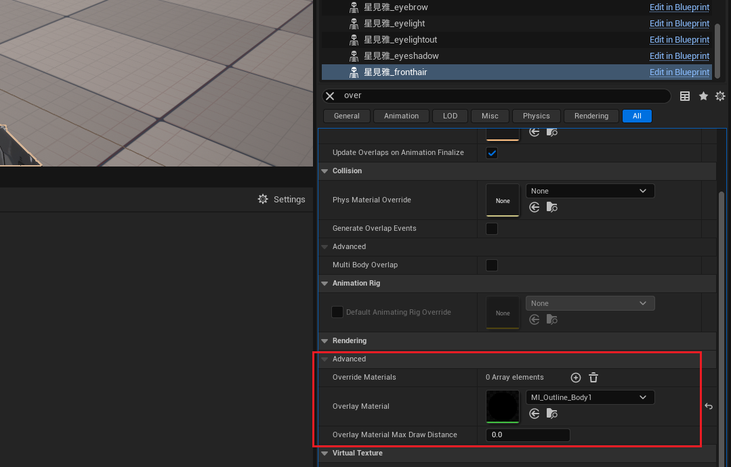This screenshot has height=467, width=731.
Task: Open details panel settings gear icon
Action: point(719,96)
